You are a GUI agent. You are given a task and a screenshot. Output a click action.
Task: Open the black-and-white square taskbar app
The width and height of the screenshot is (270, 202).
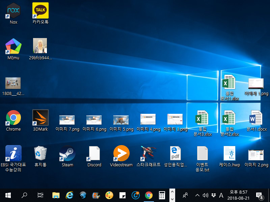[x=123, y=195]
